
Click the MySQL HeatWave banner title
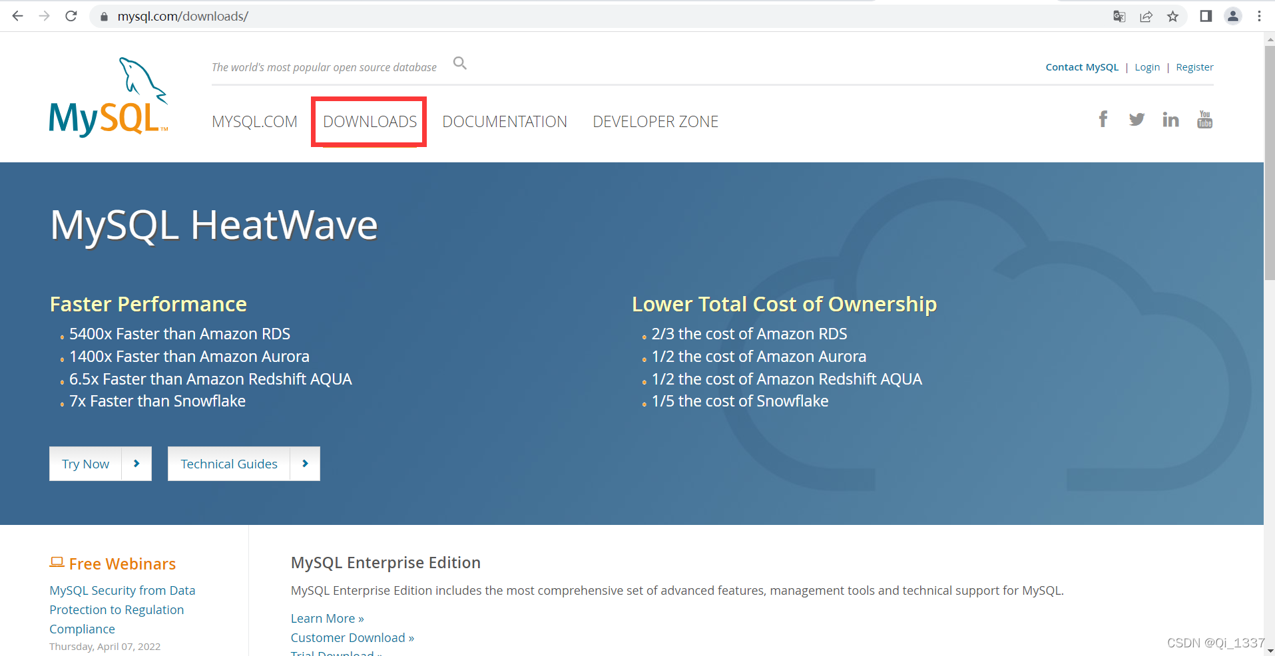point(214,226)
